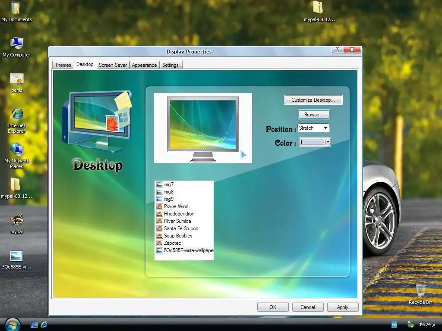Launch Internet Explorer from the quick launch bar
442x331 pixels.
44,325
